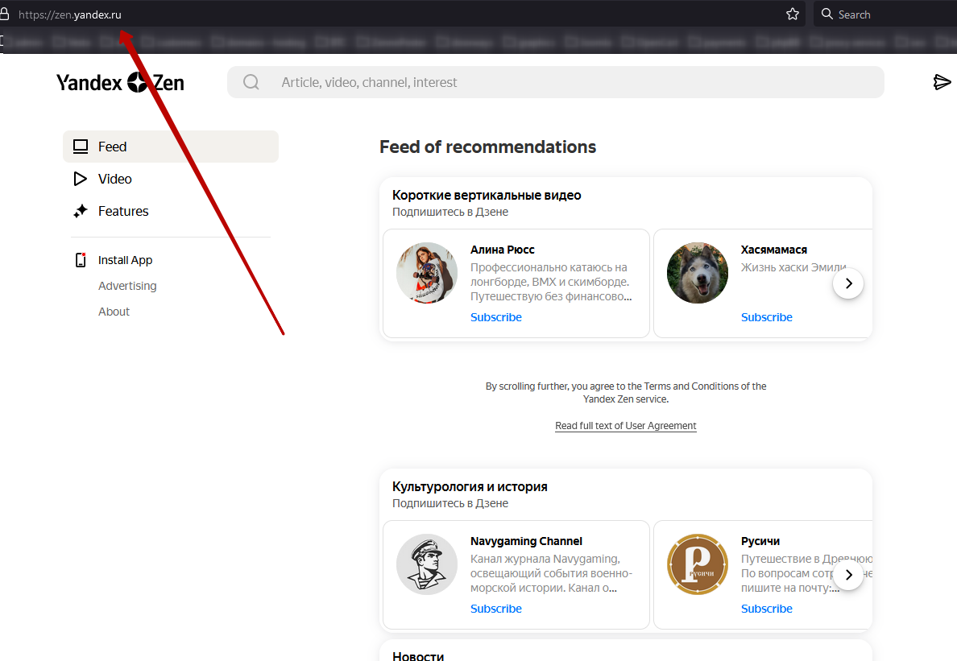The image size is (957, 661).
Task: Show next channels in Культурология и история
Action: coord(848,575)
